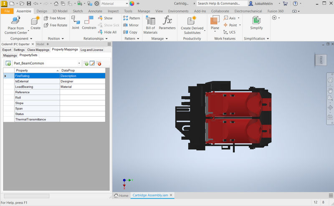Image resolution: width=334 pixels, height=206 pixels.
Task: Click the edit property set icon
Action: click(x=92, y=63)
